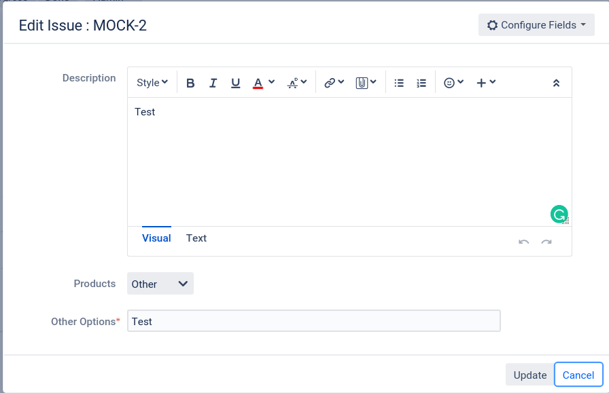Click the Products field label
The image size is (609, 393).
click(94, 284)
